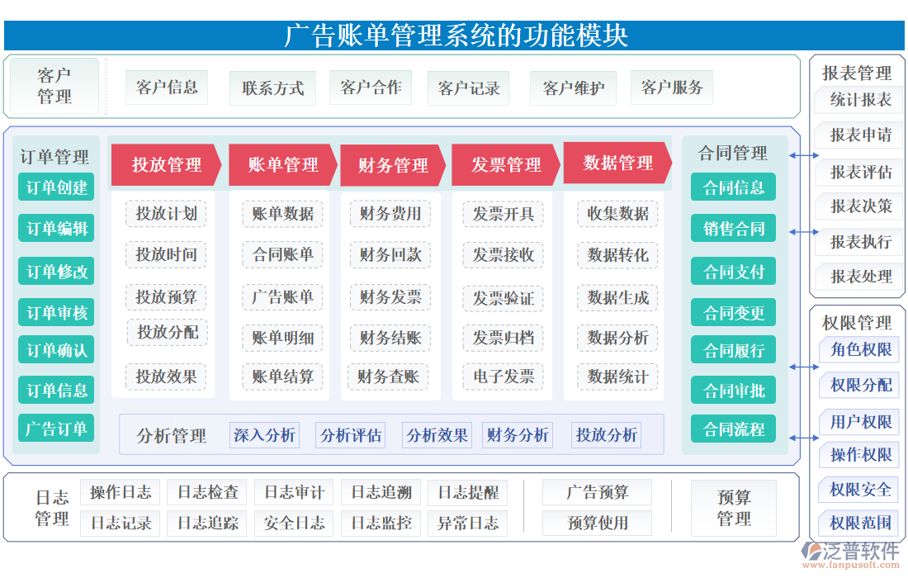Select the 销售合同 item
This screenshot has height=578, width=908.
point(732,228)
